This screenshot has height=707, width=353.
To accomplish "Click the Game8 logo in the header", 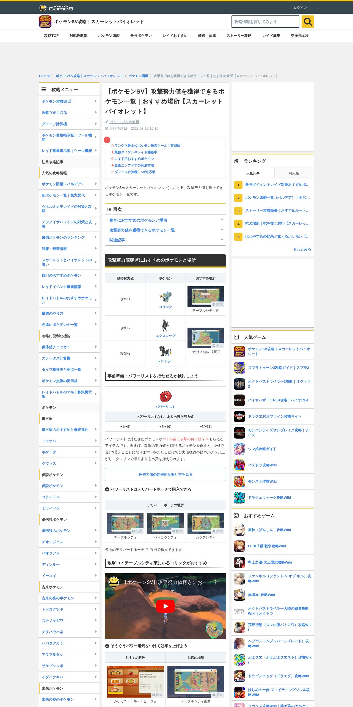I will 56,8.
